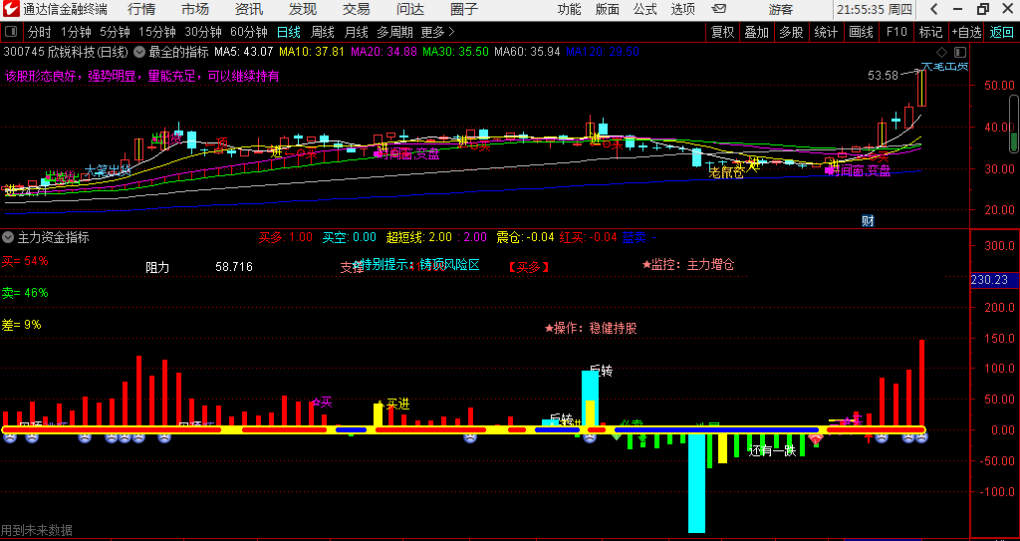
Task: Open the mail message envelope icon
Action: 719,9
